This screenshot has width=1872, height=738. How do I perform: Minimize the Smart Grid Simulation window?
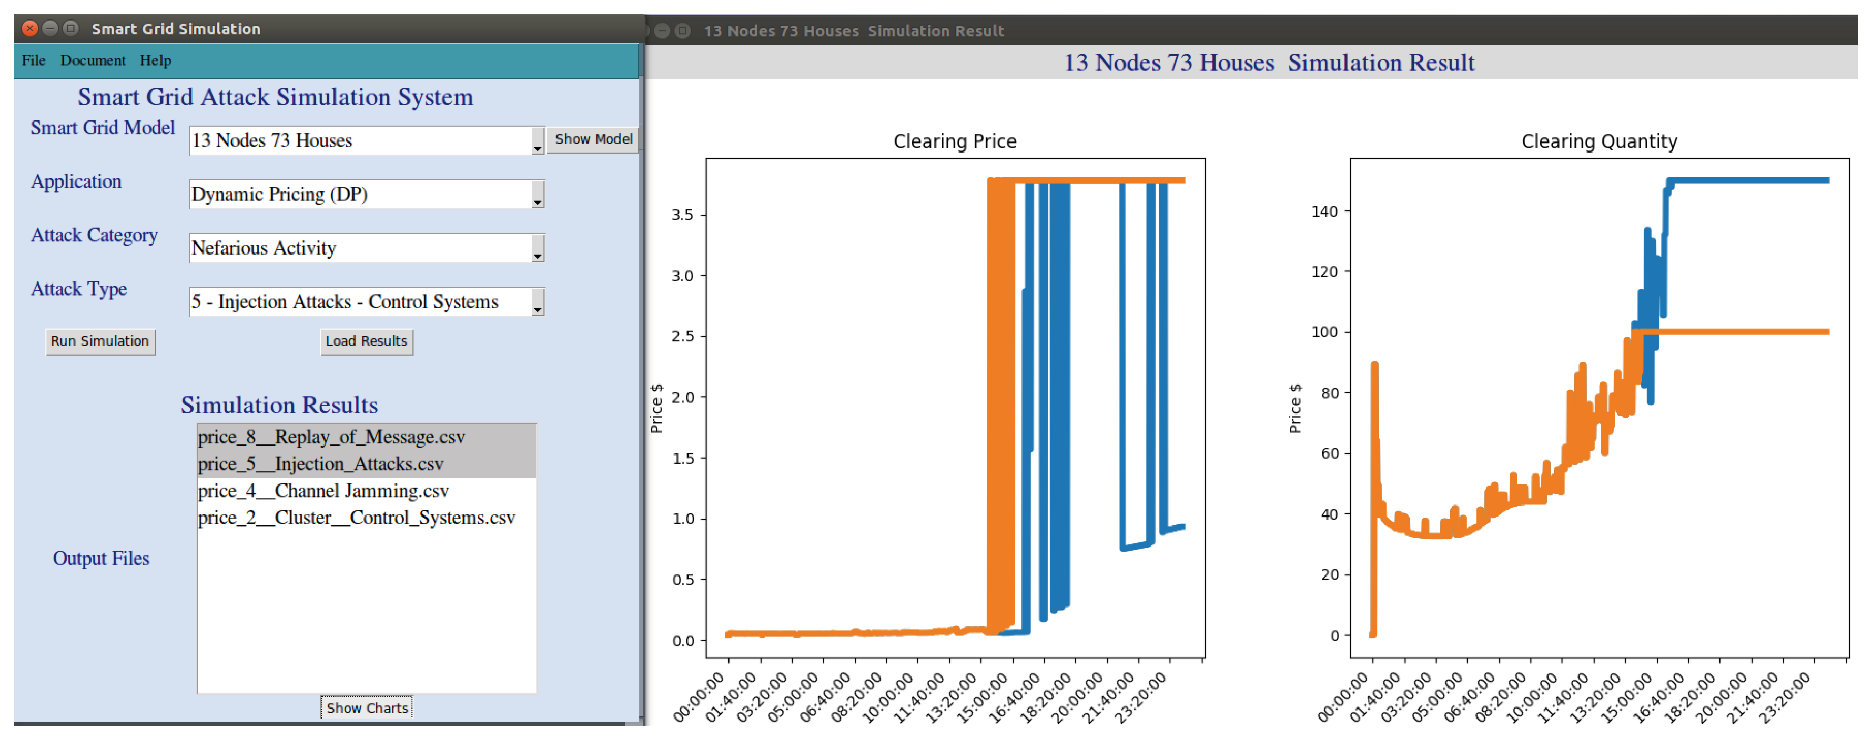[x=50, y=28]
